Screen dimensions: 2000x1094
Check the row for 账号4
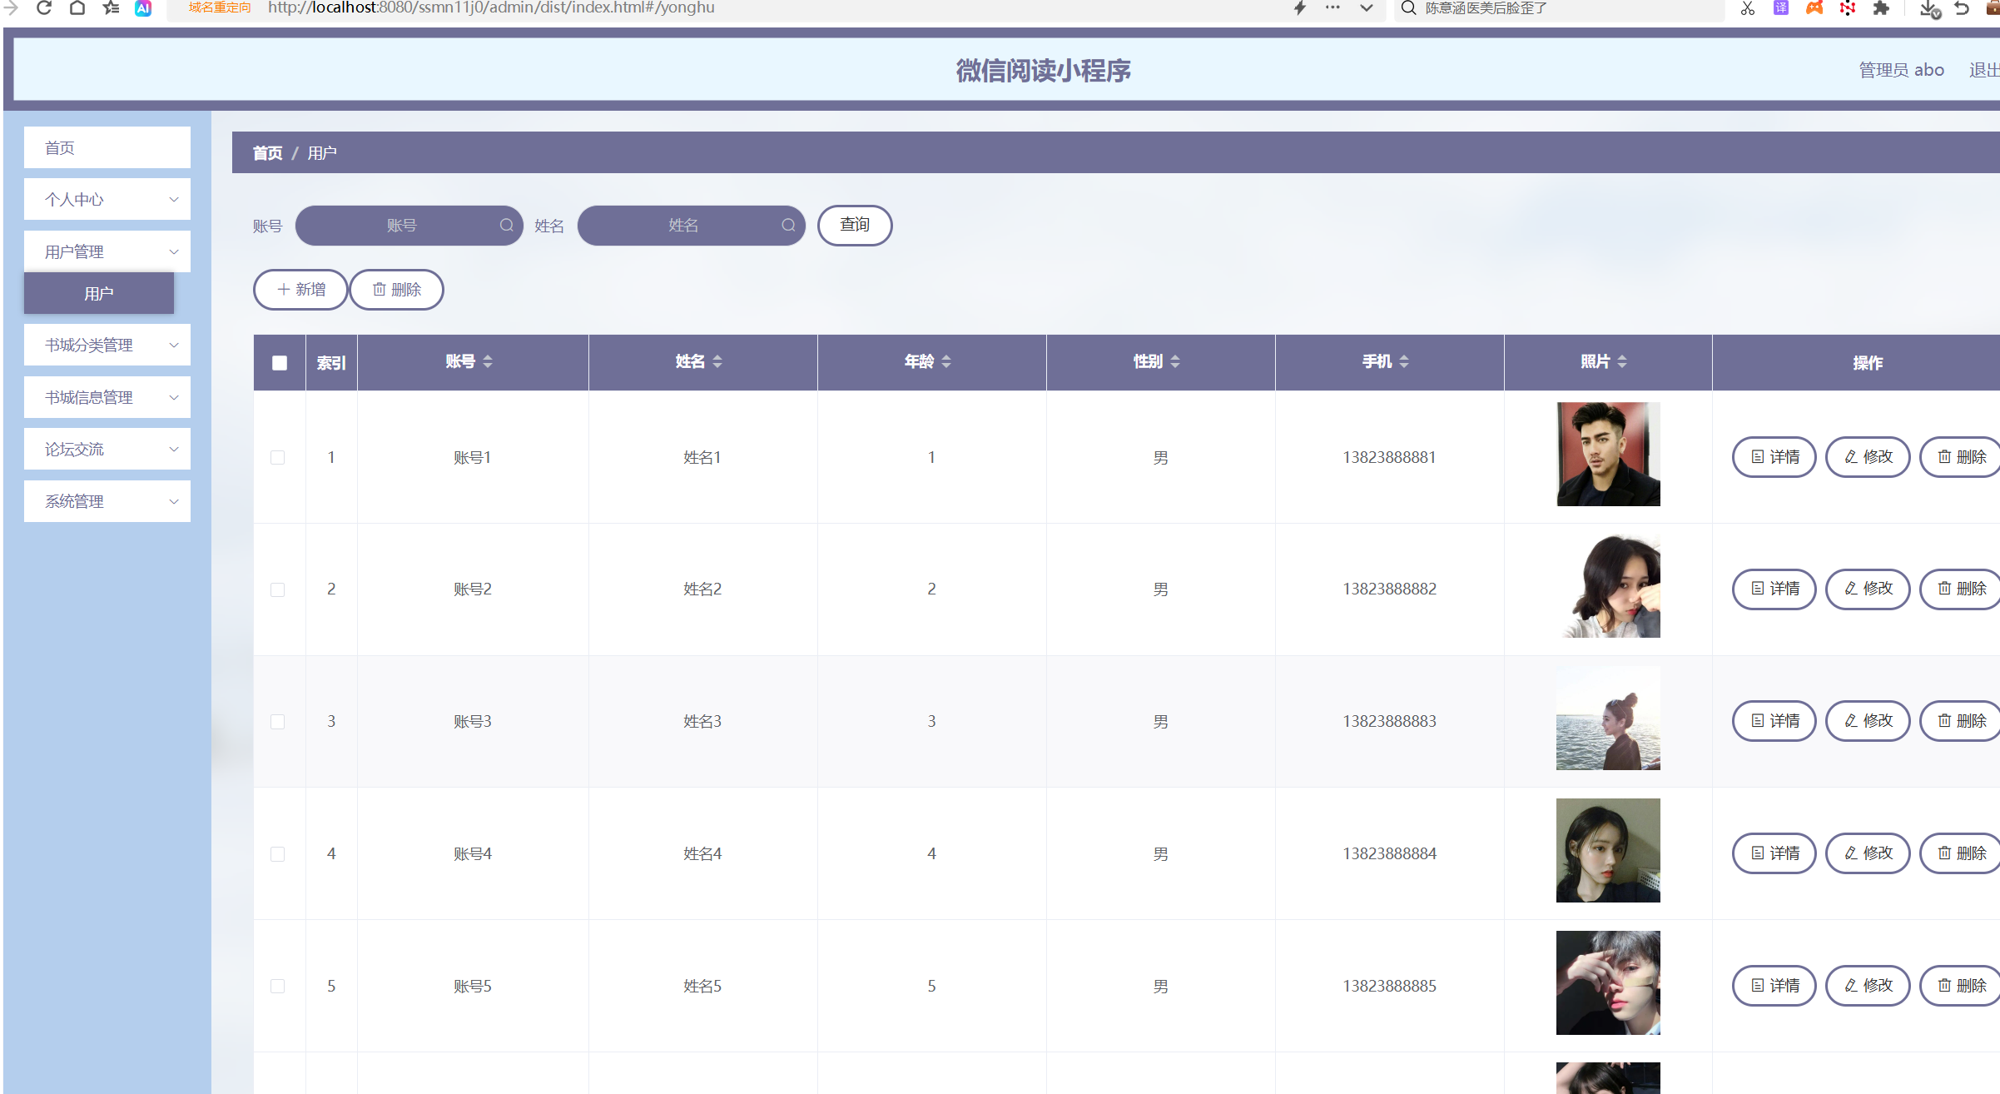278,854
